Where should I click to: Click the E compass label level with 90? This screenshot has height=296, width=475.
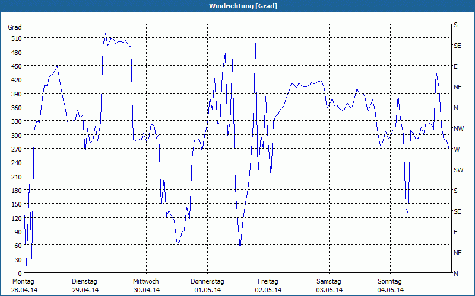[x=455, y=232]
